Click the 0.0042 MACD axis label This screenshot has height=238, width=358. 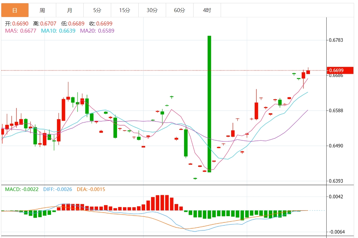pos(336,197)
